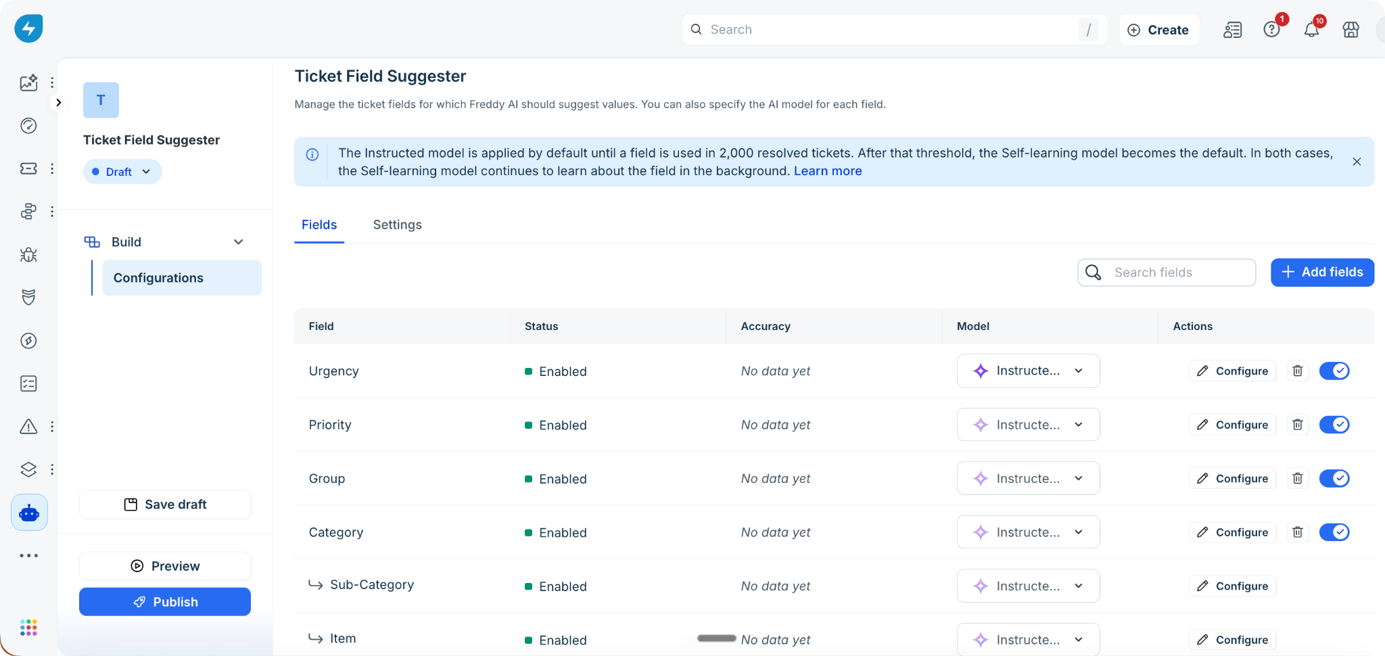Open the checklist icon in left sidebar
This screenshot has width=1385, height=656.
[28, 383]
